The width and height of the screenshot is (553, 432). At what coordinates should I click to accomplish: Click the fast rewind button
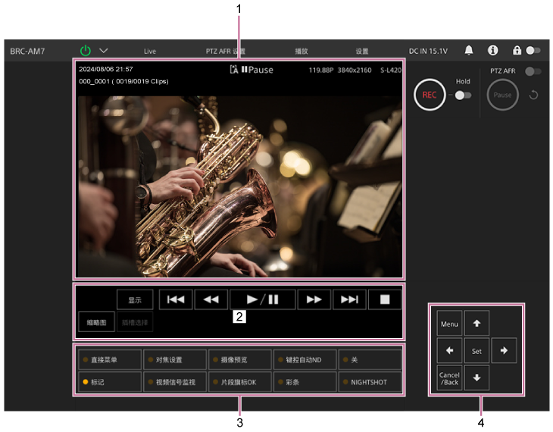(x=211, y=299)
